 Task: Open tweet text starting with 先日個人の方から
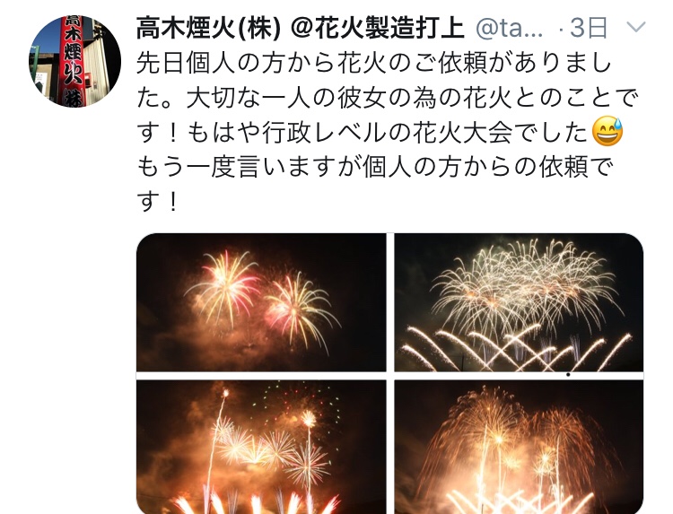(373, 64)
